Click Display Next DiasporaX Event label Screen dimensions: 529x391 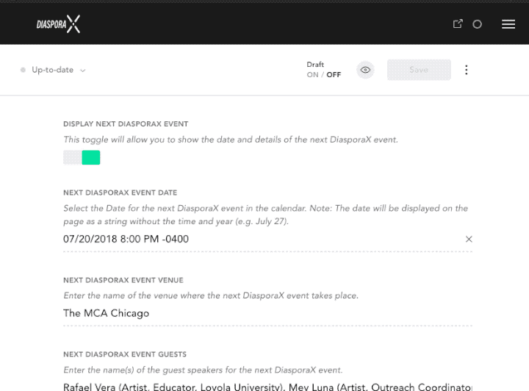pyautogui.click(x=126, y=124)
